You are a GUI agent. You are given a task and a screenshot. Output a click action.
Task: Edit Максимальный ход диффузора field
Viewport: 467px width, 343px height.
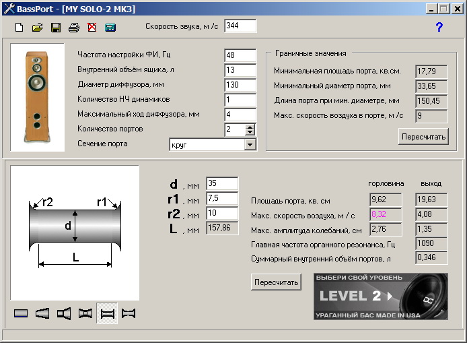pos(240,115)
